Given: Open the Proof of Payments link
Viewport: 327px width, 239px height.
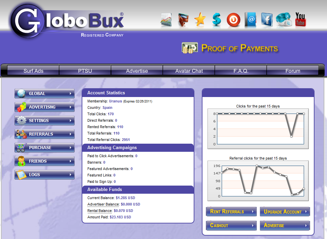Looking at the screenshot, I should pos(240,48).
